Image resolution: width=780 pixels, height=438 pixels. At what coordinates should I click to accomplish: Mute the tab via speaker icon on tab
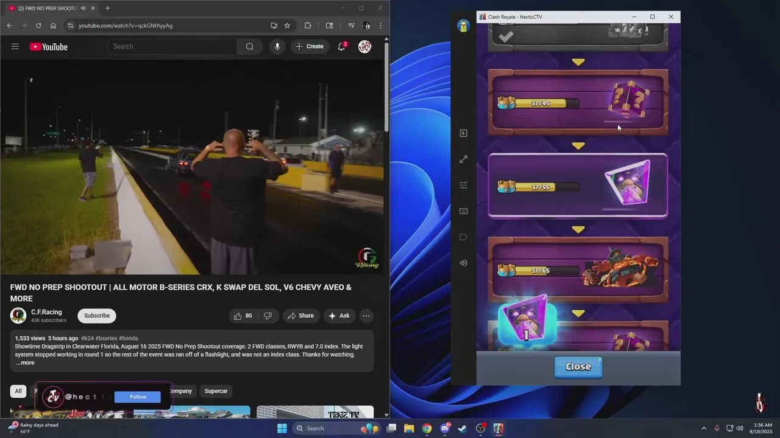pos(83,8)
